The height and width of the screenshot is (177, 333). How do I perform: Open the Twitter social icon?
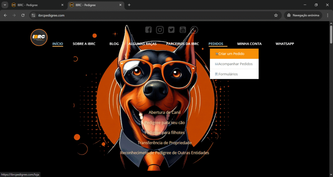(171, 30)
